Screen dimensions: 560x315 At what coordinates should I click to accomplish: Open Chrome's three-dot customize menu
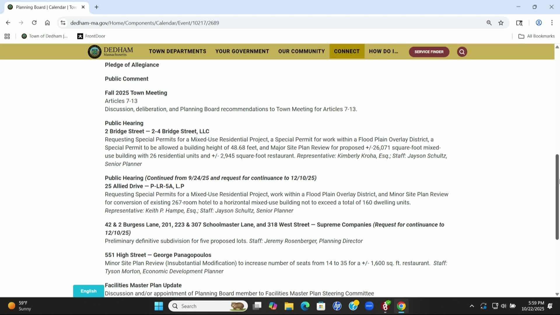(x=552, y=22)
